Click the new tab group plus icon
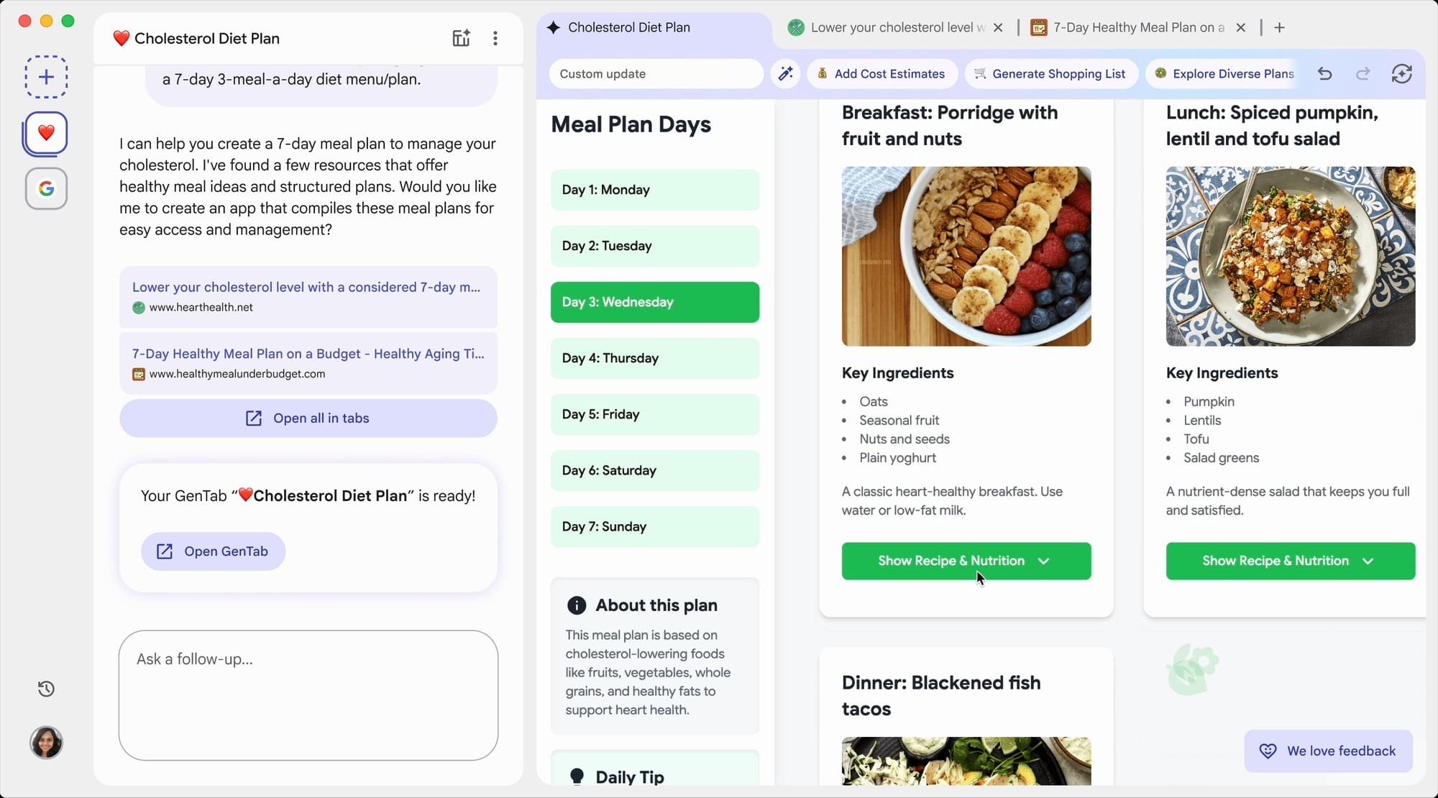 46,77
